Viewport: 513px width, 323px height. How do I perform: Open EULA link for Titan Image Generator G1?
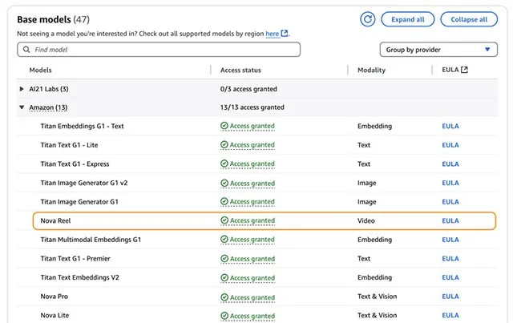point(450,202)
